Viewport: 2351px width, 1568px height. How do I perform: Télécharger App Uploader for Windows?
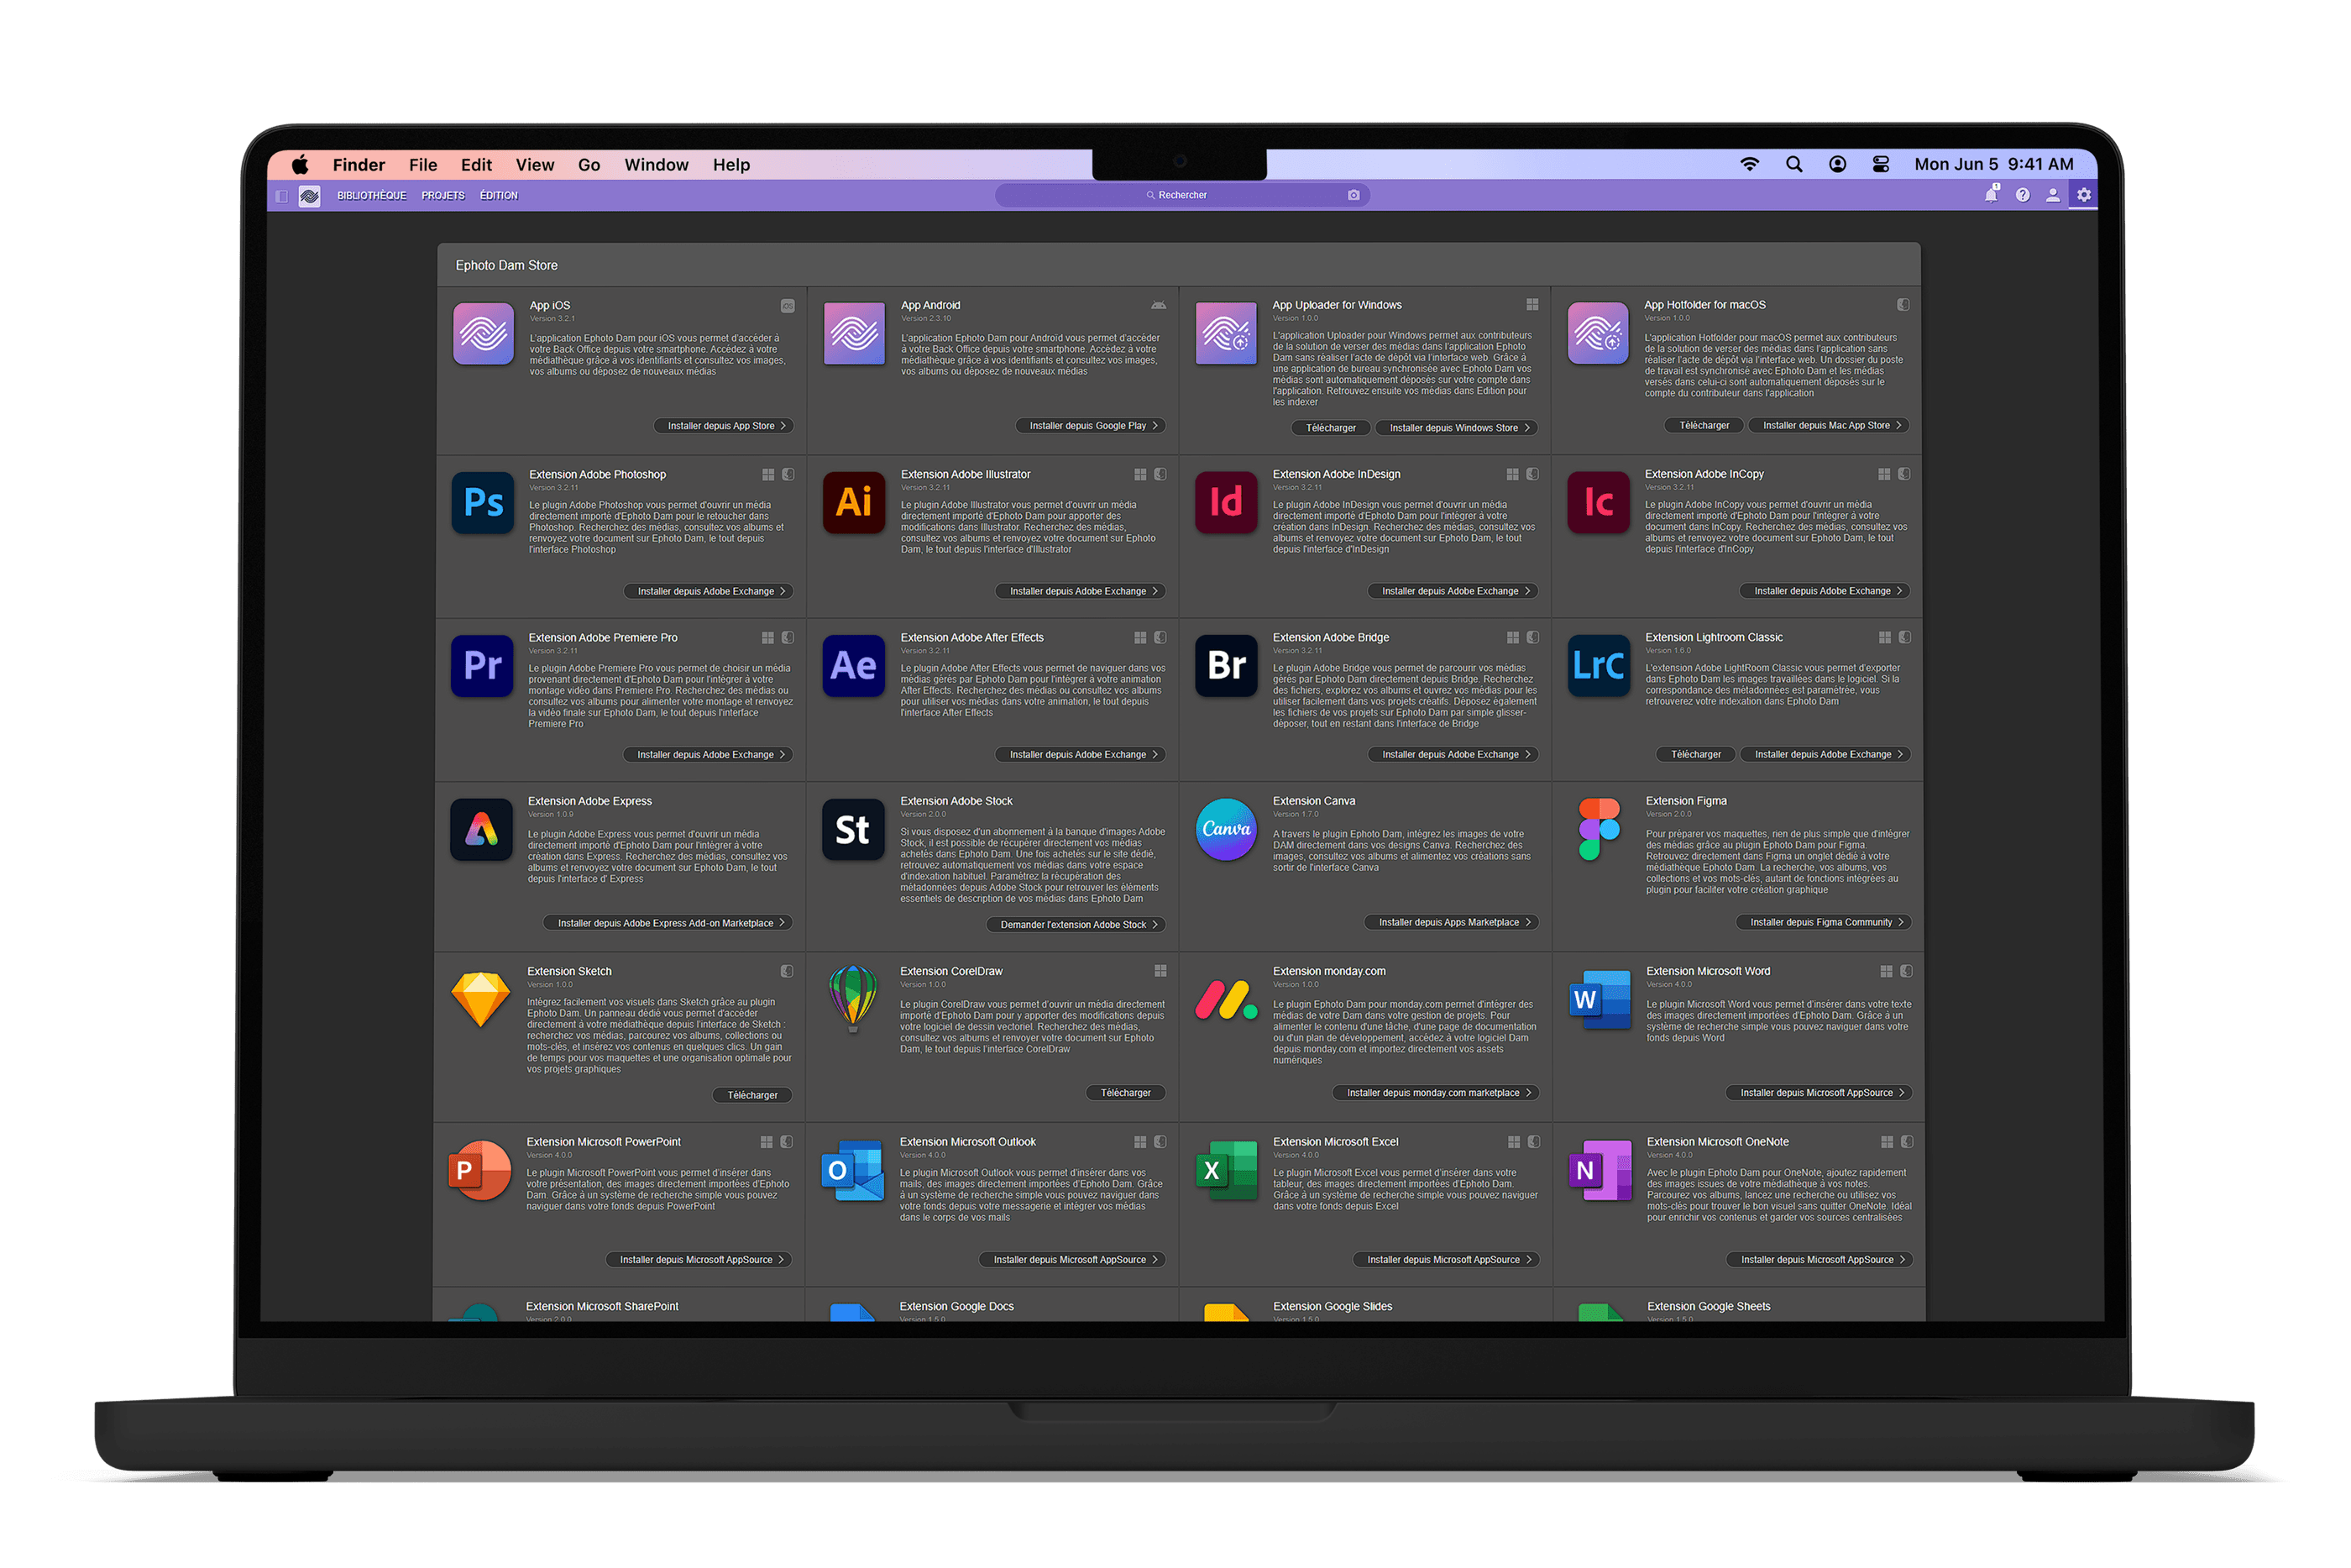pos(1331,427)
